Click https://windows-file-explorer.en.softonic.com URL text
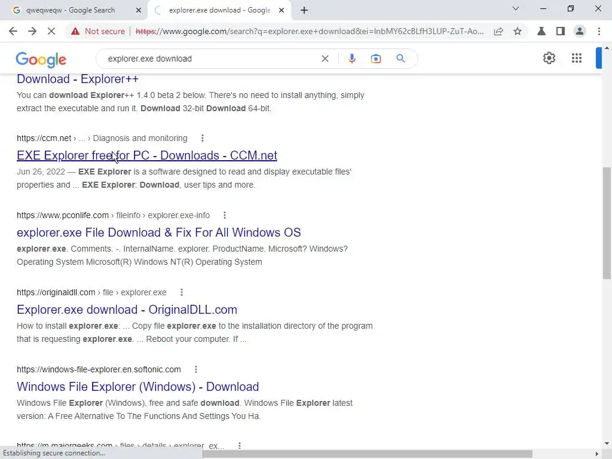 point(99,369)
